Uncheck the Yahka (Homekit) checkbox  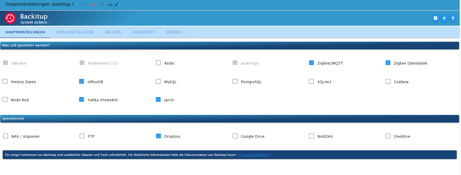tap(81, 99)
